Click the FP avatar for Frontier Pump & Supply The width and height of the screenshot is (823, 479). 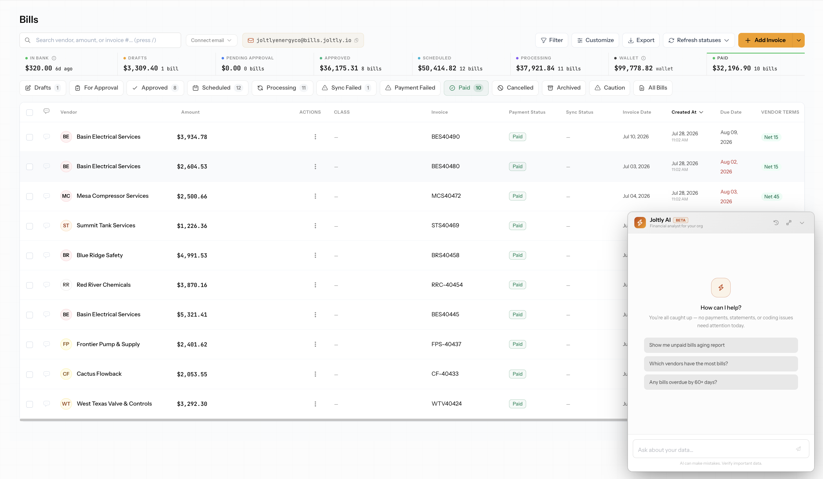coord(66,344)
